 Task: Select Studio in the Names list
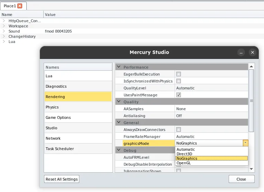[x=78, y=128]
